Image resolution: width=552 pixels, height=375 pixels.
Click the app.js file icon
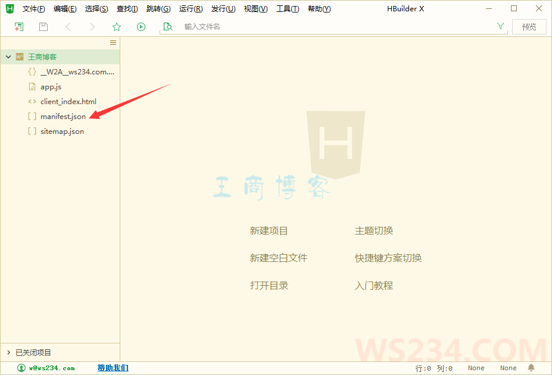pos(32,86)
